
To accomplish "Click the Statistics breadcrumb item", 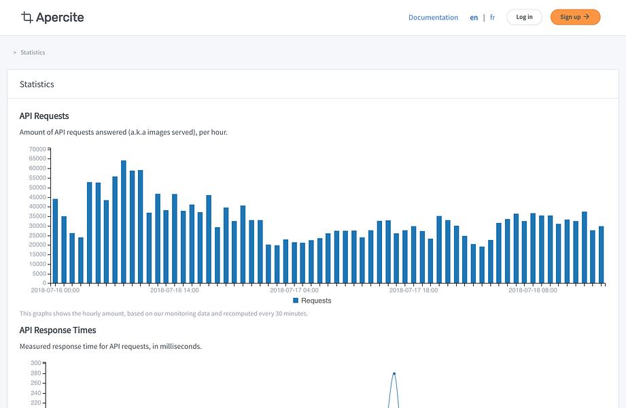I will pos(33,52).
